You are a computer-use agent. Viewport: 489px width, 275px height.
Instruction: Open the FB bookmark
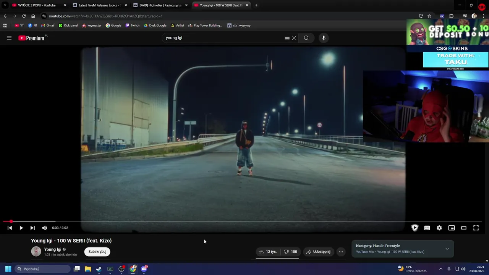32,26
